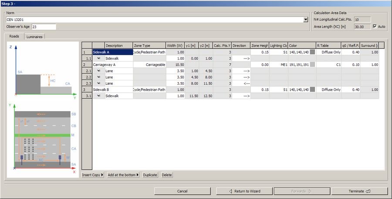Click the ME1 lighting class cell

278,65
